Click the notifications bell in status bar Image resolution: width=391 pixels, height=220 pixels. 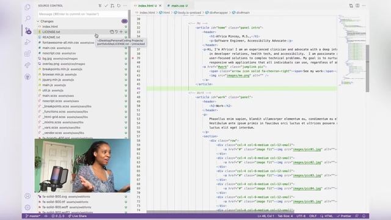pyautogui.click(x=364, y=216)
